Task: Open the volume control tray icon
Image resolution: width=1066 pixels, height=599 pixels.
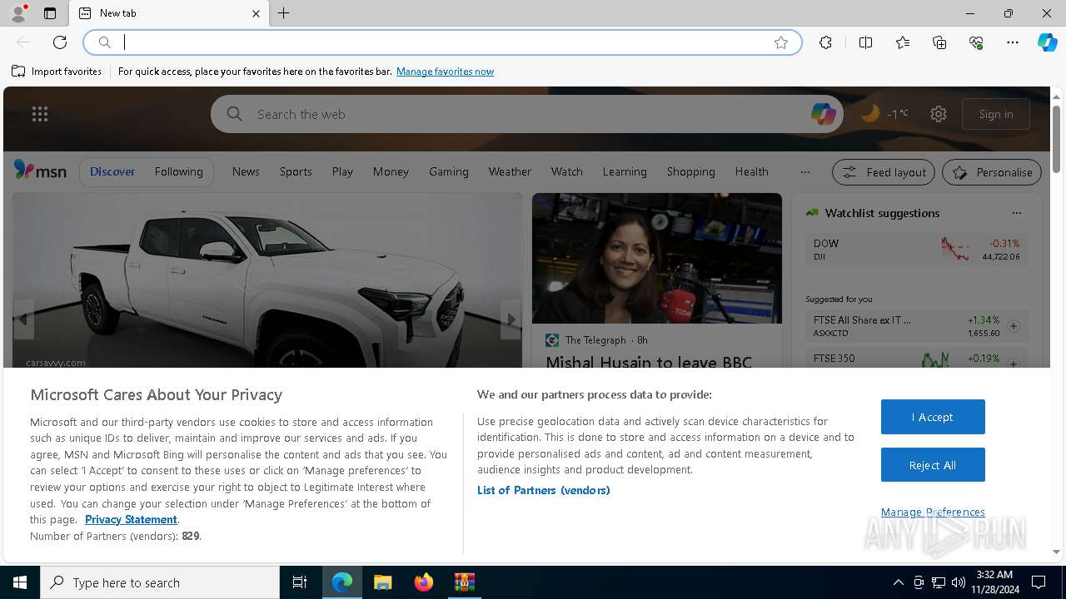Action: pos(959,582)
